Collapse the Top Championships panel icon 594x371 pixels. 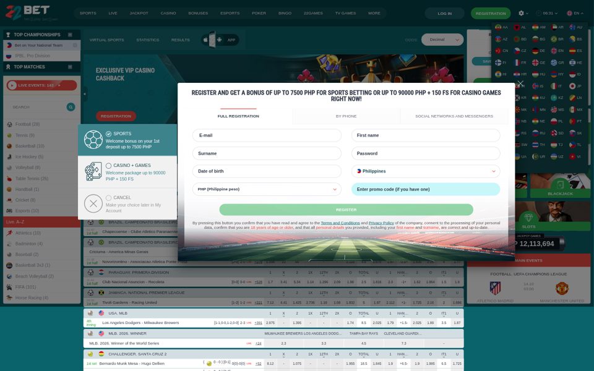point(70,35)
